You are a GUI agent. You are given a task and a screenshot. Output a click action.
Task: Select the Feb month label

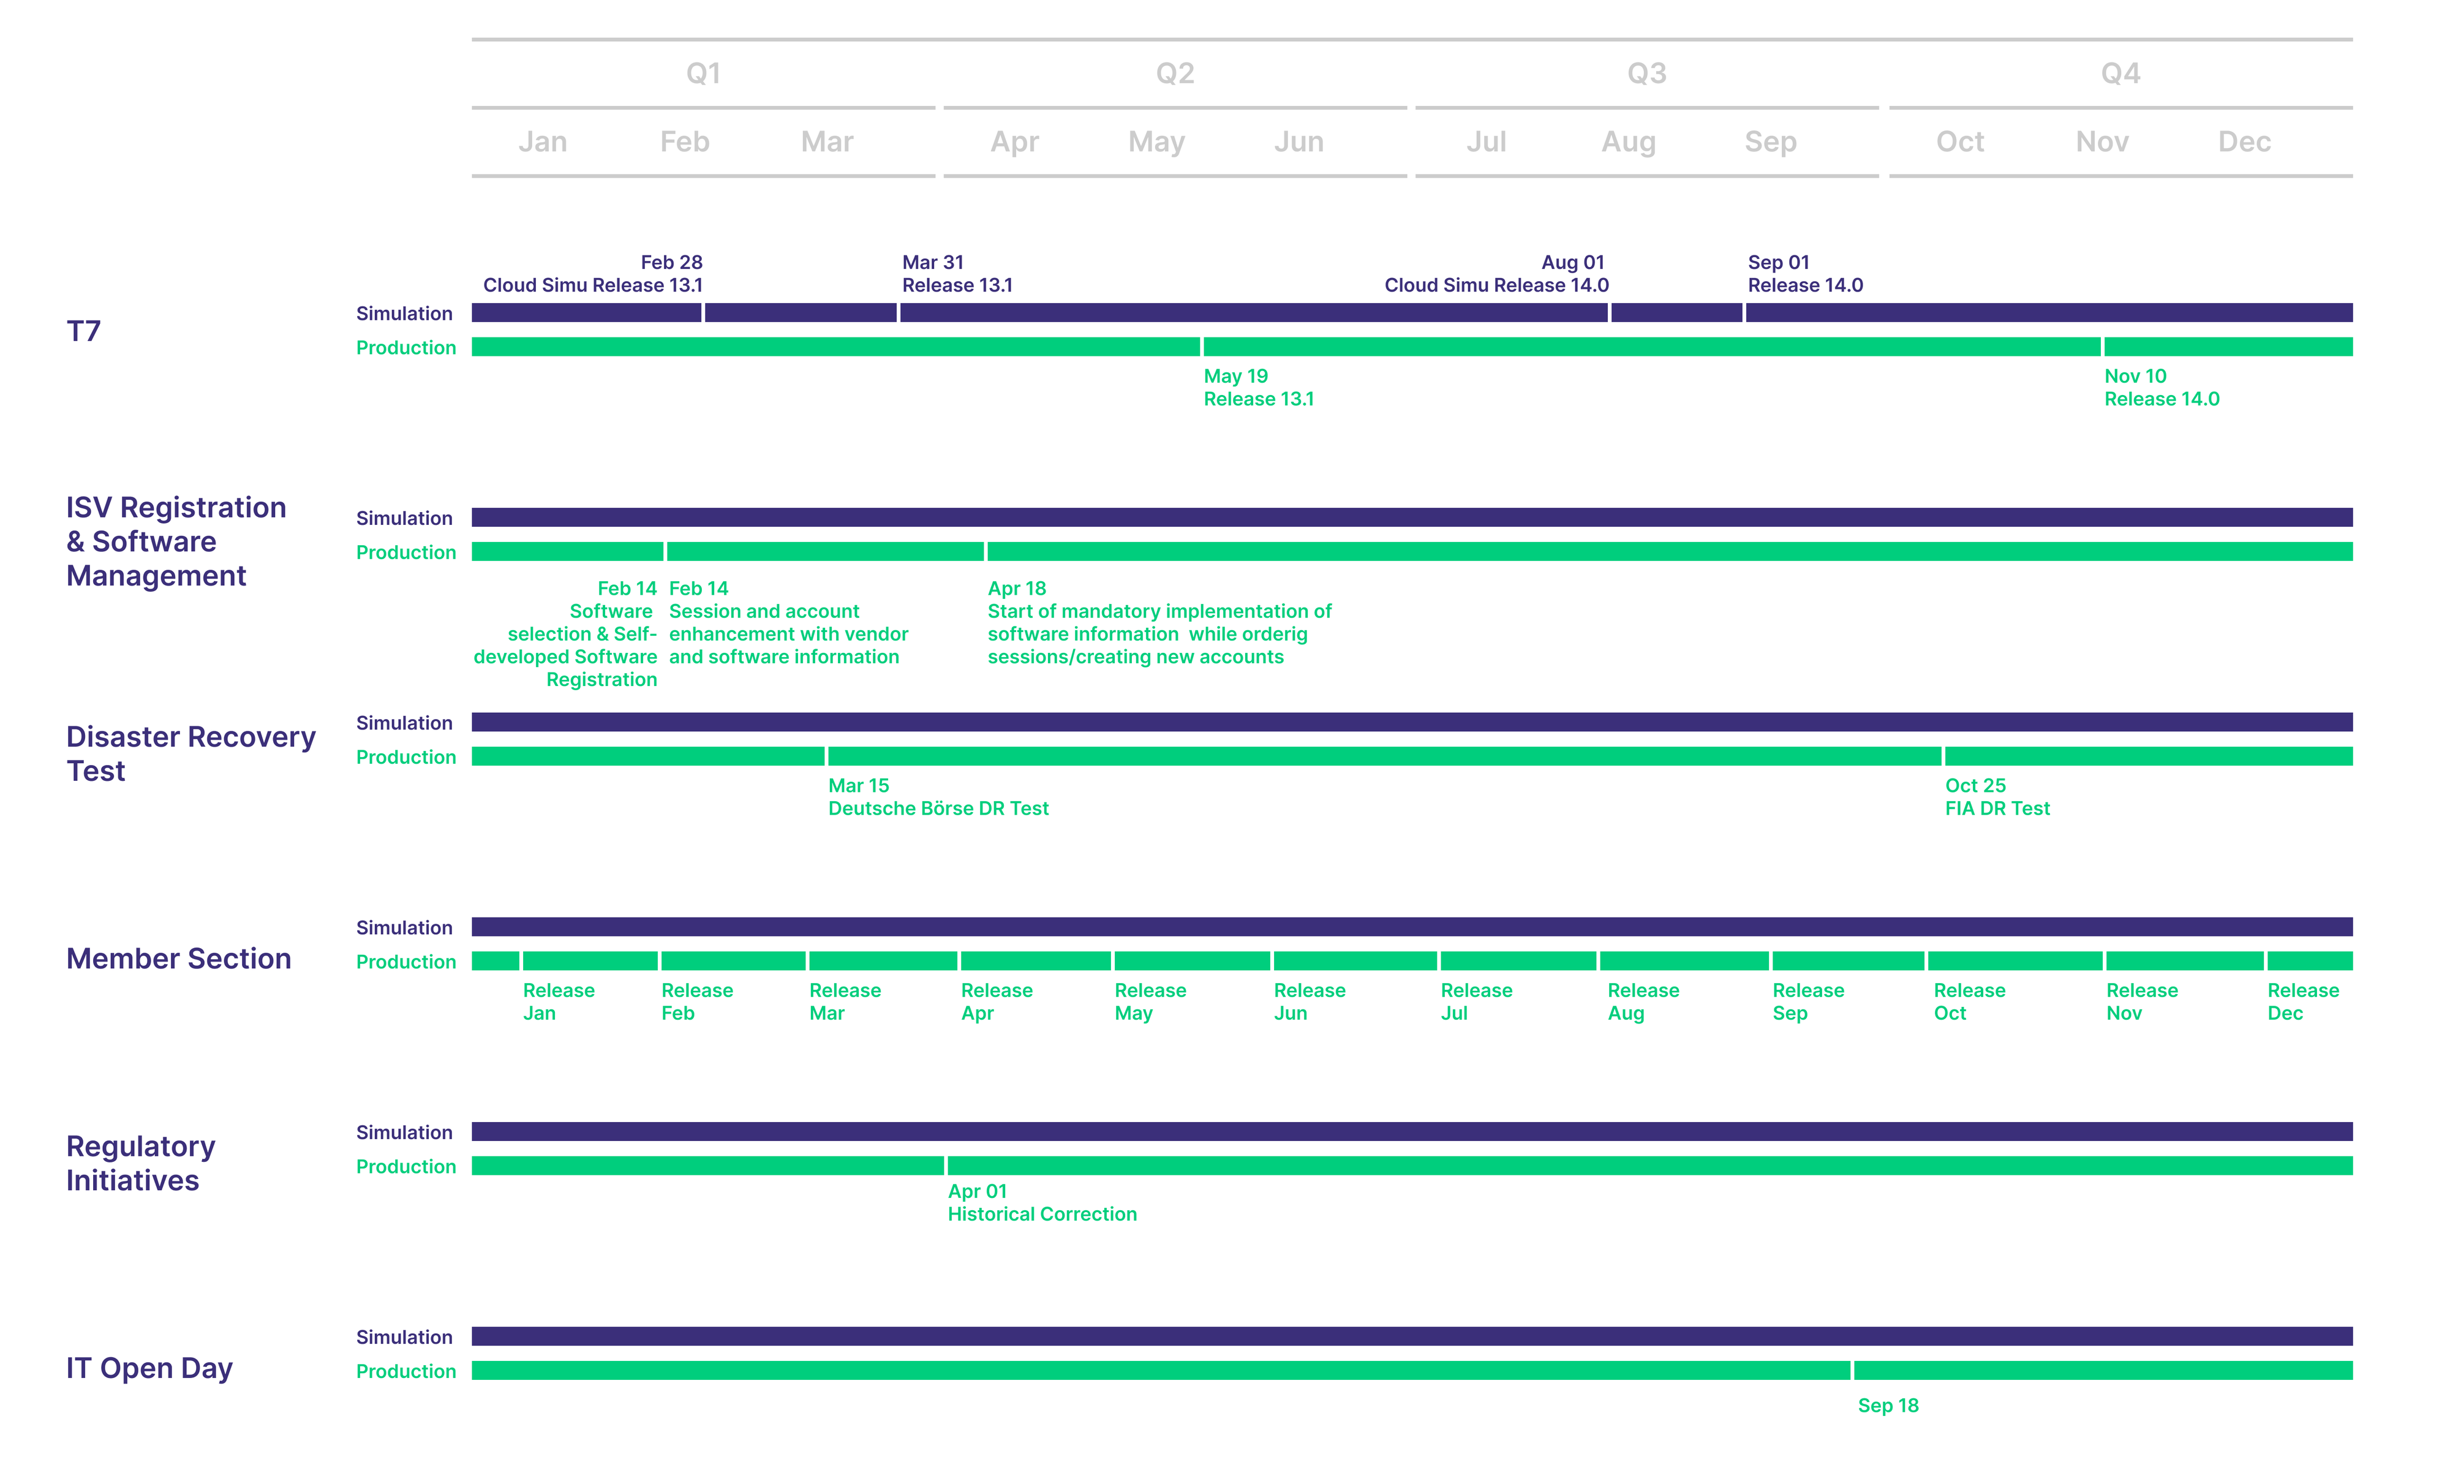coord(684,142)
